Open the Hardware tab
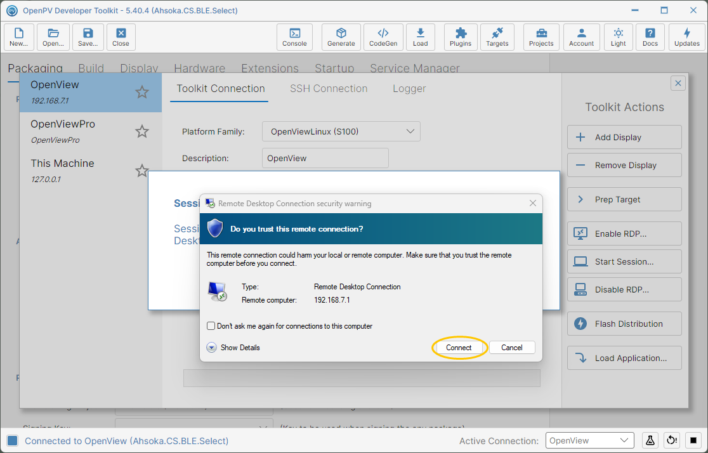This screenshot has width=708, height=453. point(200,68)
